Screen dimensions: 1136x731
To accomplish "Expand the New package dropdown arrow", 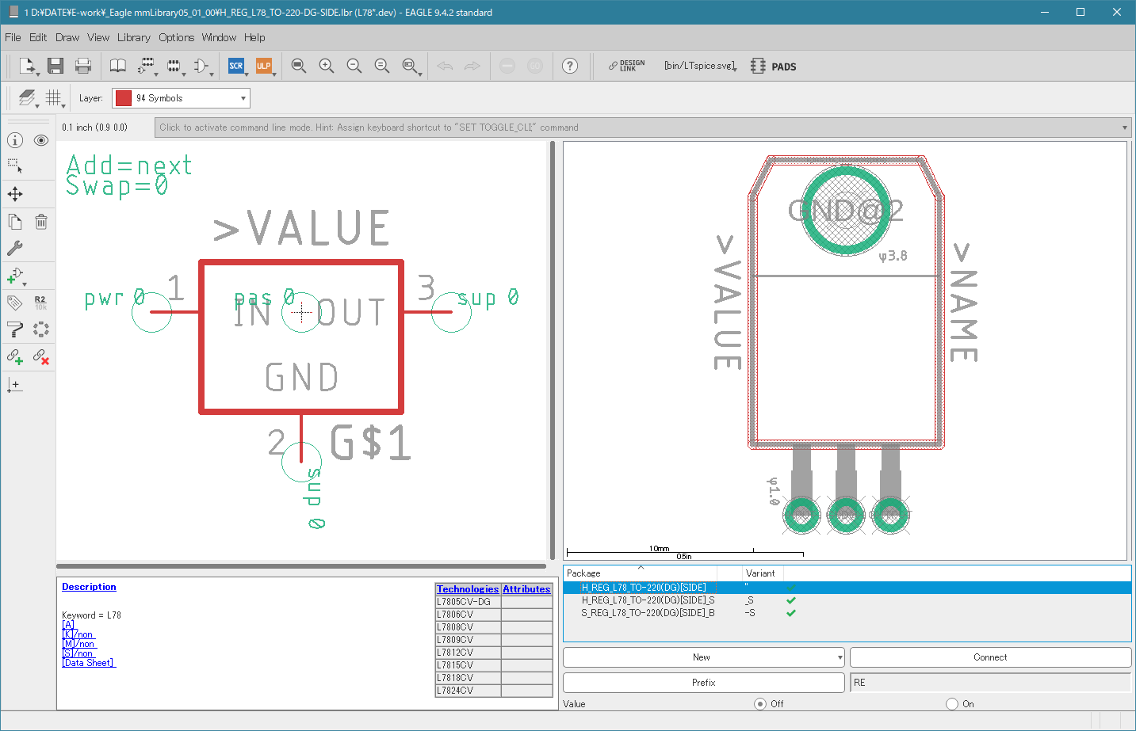I will click(x=840, y=657).
